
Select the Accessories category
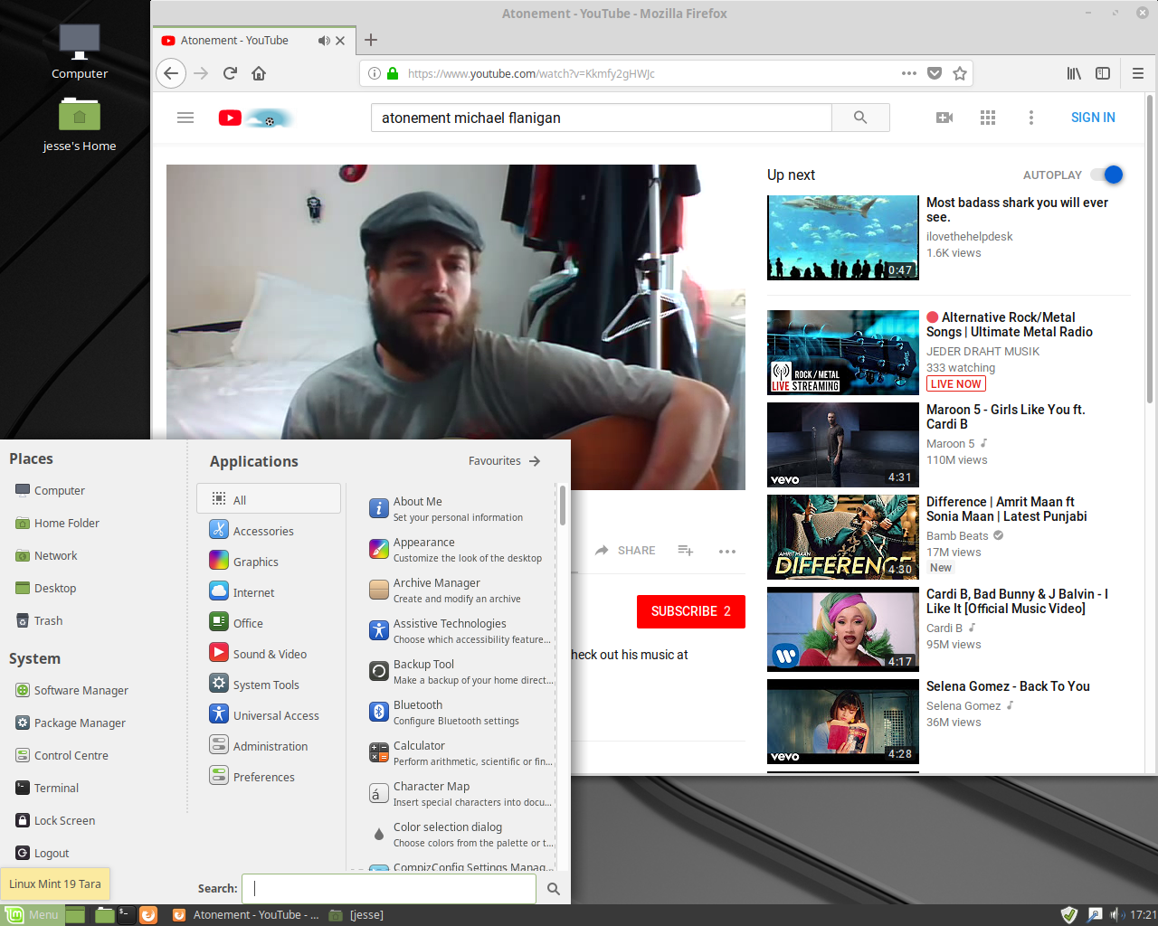click(x=269, y=530)
